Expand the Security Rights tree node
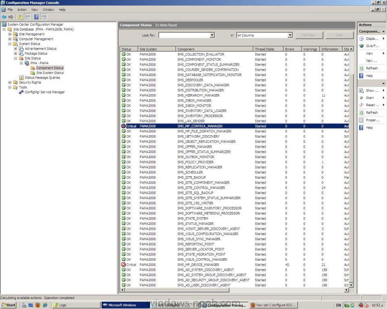387x309 pixels. click(x=10, y=82)
